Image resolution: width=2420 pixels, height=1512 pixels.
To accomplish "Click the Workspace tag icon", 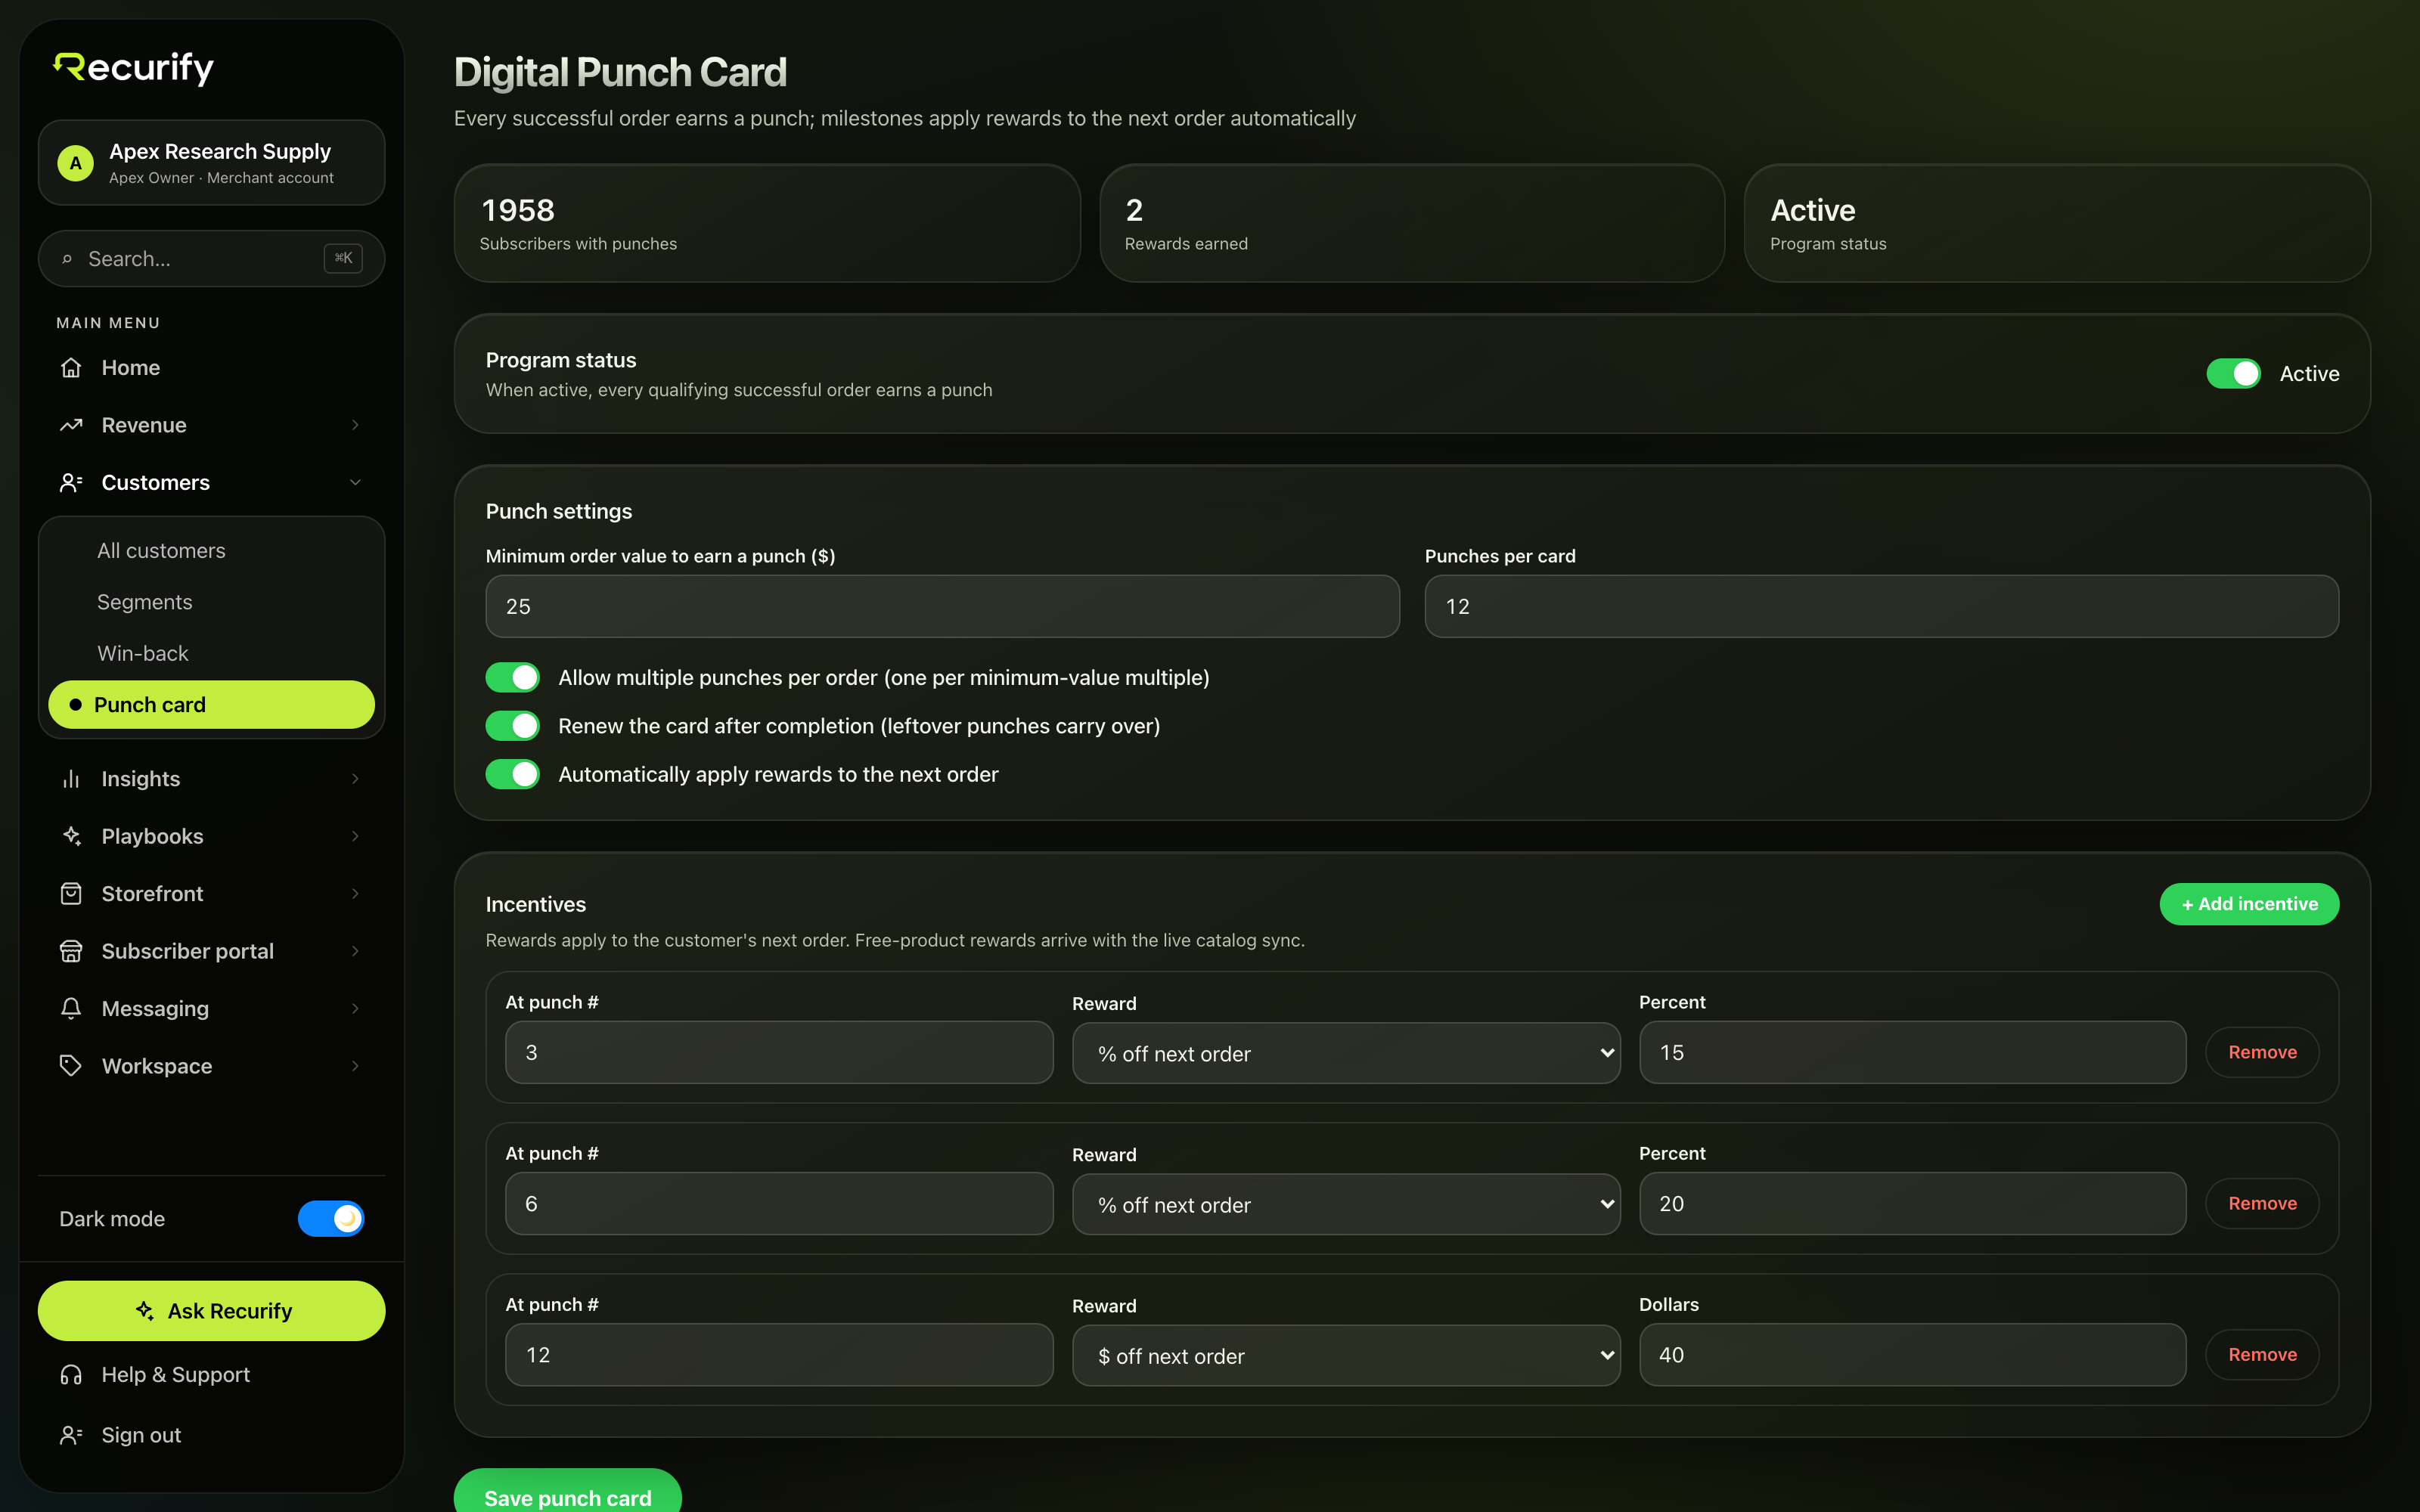I will pyautogui.click(x=71, y=1066).
